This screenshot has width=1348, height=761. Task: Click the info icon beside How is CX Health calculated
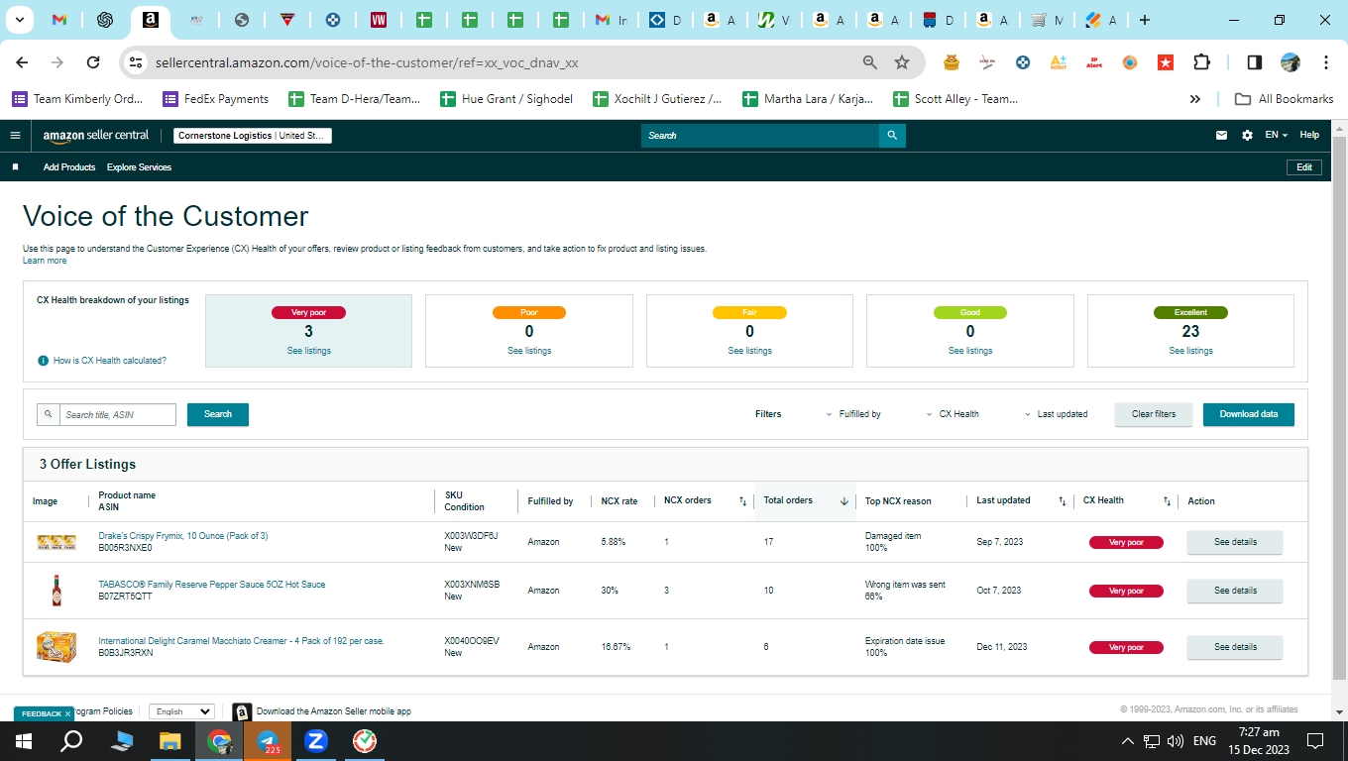[43, 361]
